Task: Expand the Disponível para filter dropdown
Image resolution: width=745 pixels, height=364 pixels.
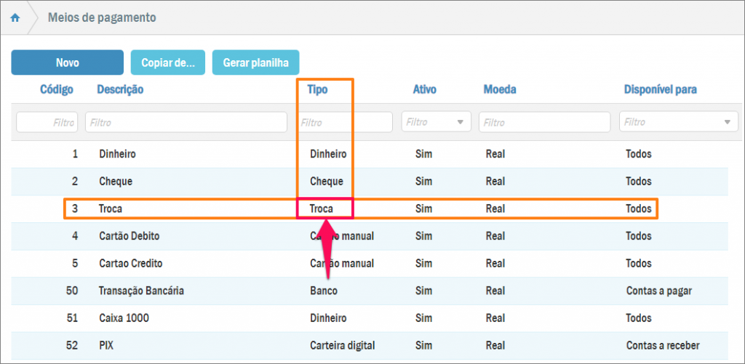Action: [x=678, y=122]
